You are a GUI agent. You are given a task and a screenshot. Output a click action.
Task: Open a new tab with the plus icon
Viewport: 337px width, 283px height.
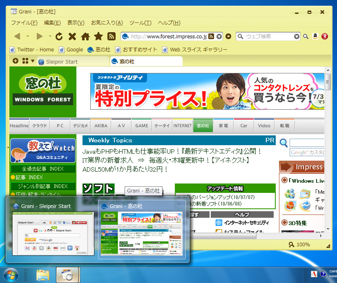(15, 61)
